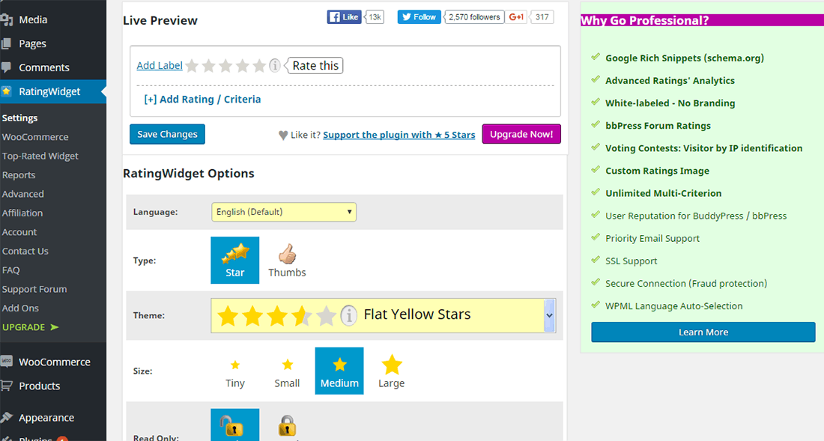Screen dimensions: 824x441
Task: Select the Star rating type
Action: click(235, 261)
